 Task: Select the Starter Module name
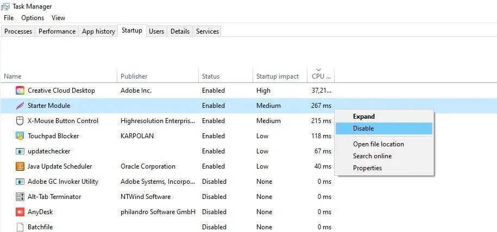point(49,106)
